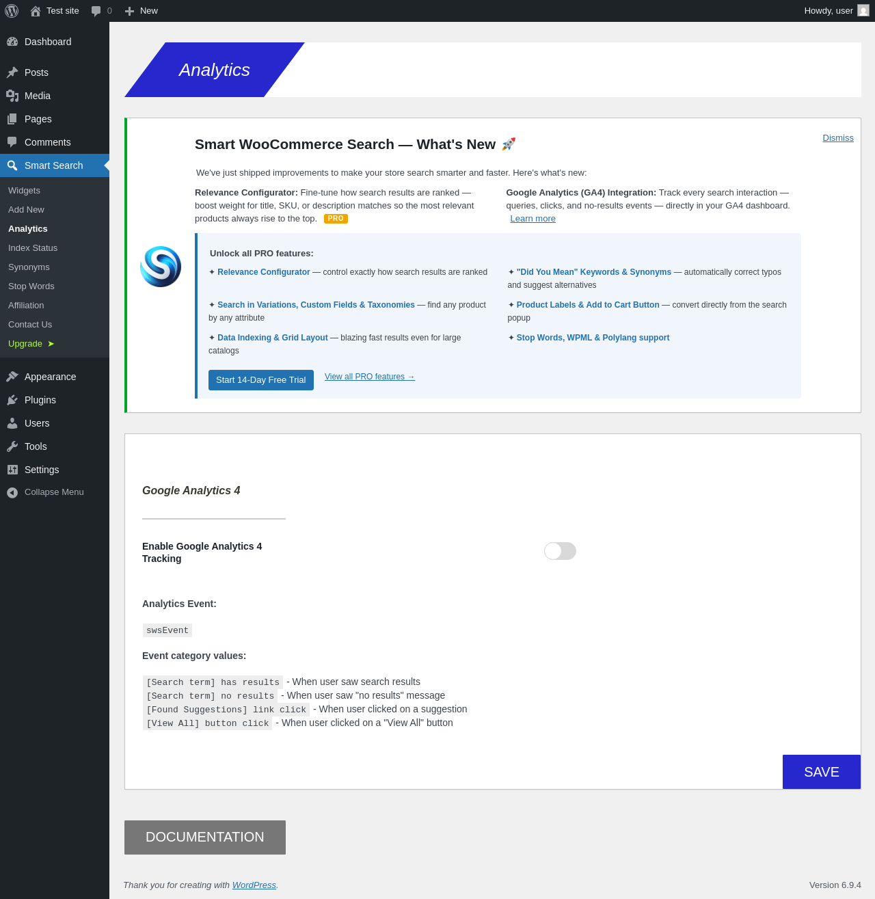Click the WordPress logo icon
This screenshot has width=875, height=899.
coord(12,11)
